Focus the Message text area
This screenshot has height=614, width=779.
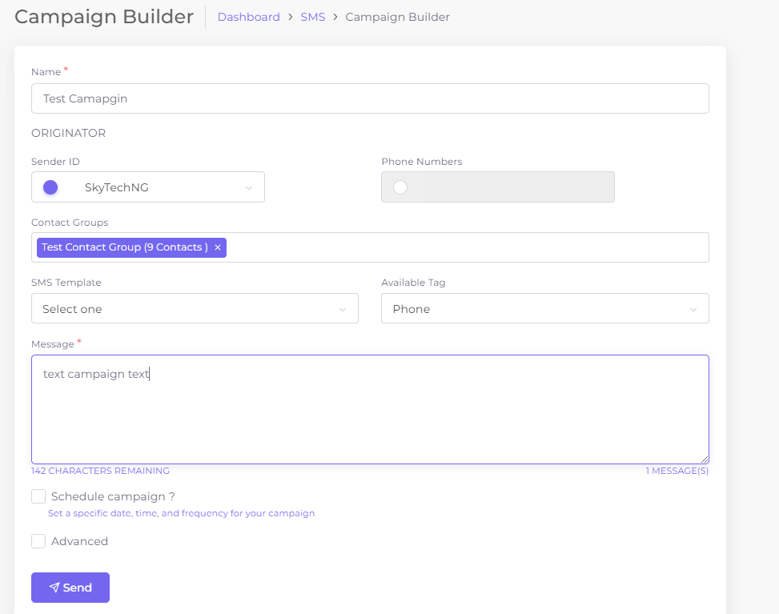tap(370, 409)
